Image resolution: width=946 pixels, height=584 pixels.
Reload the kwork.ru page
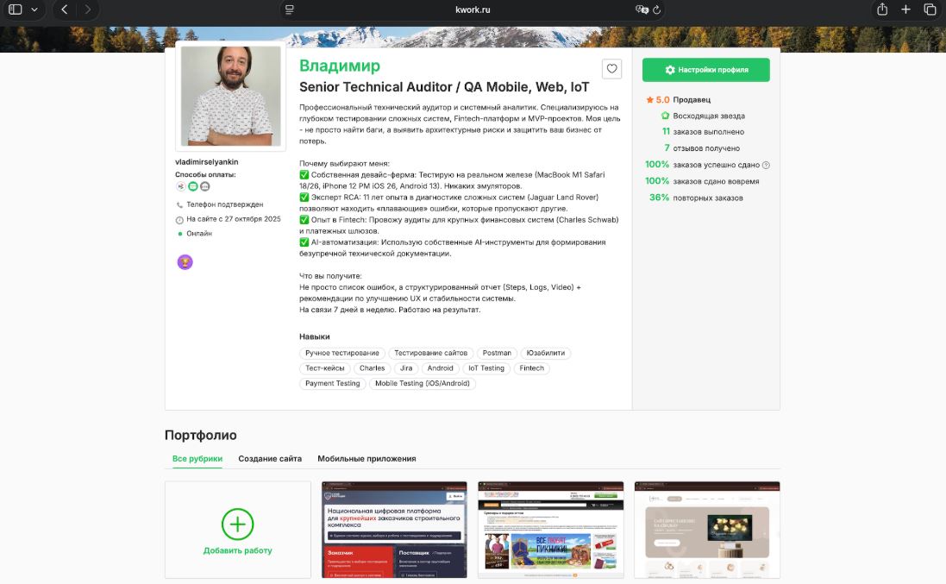click(x=657, y=9)
